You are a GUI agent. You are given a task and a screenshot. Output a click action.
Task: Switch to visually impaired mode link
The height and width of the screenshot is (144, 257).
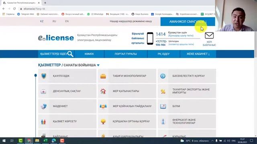click(x=131, y=21)
